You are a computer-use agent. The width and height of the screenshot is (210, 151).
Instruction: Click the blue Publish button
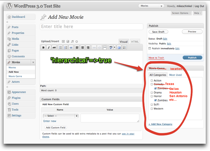192,58
